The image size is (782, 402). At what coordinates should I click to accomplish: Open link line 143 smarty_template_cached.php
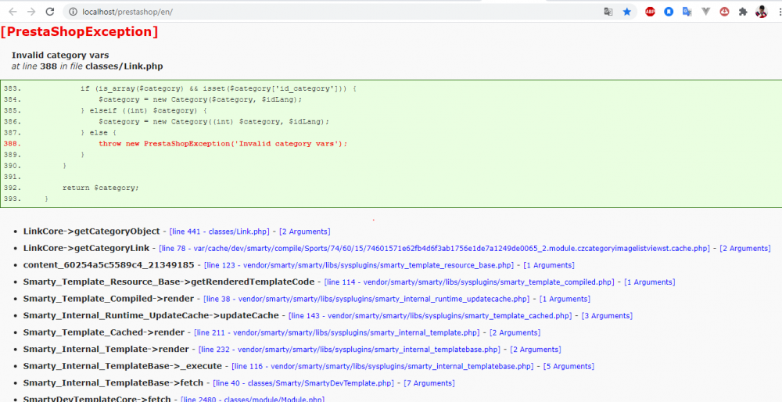pos(430,316)
